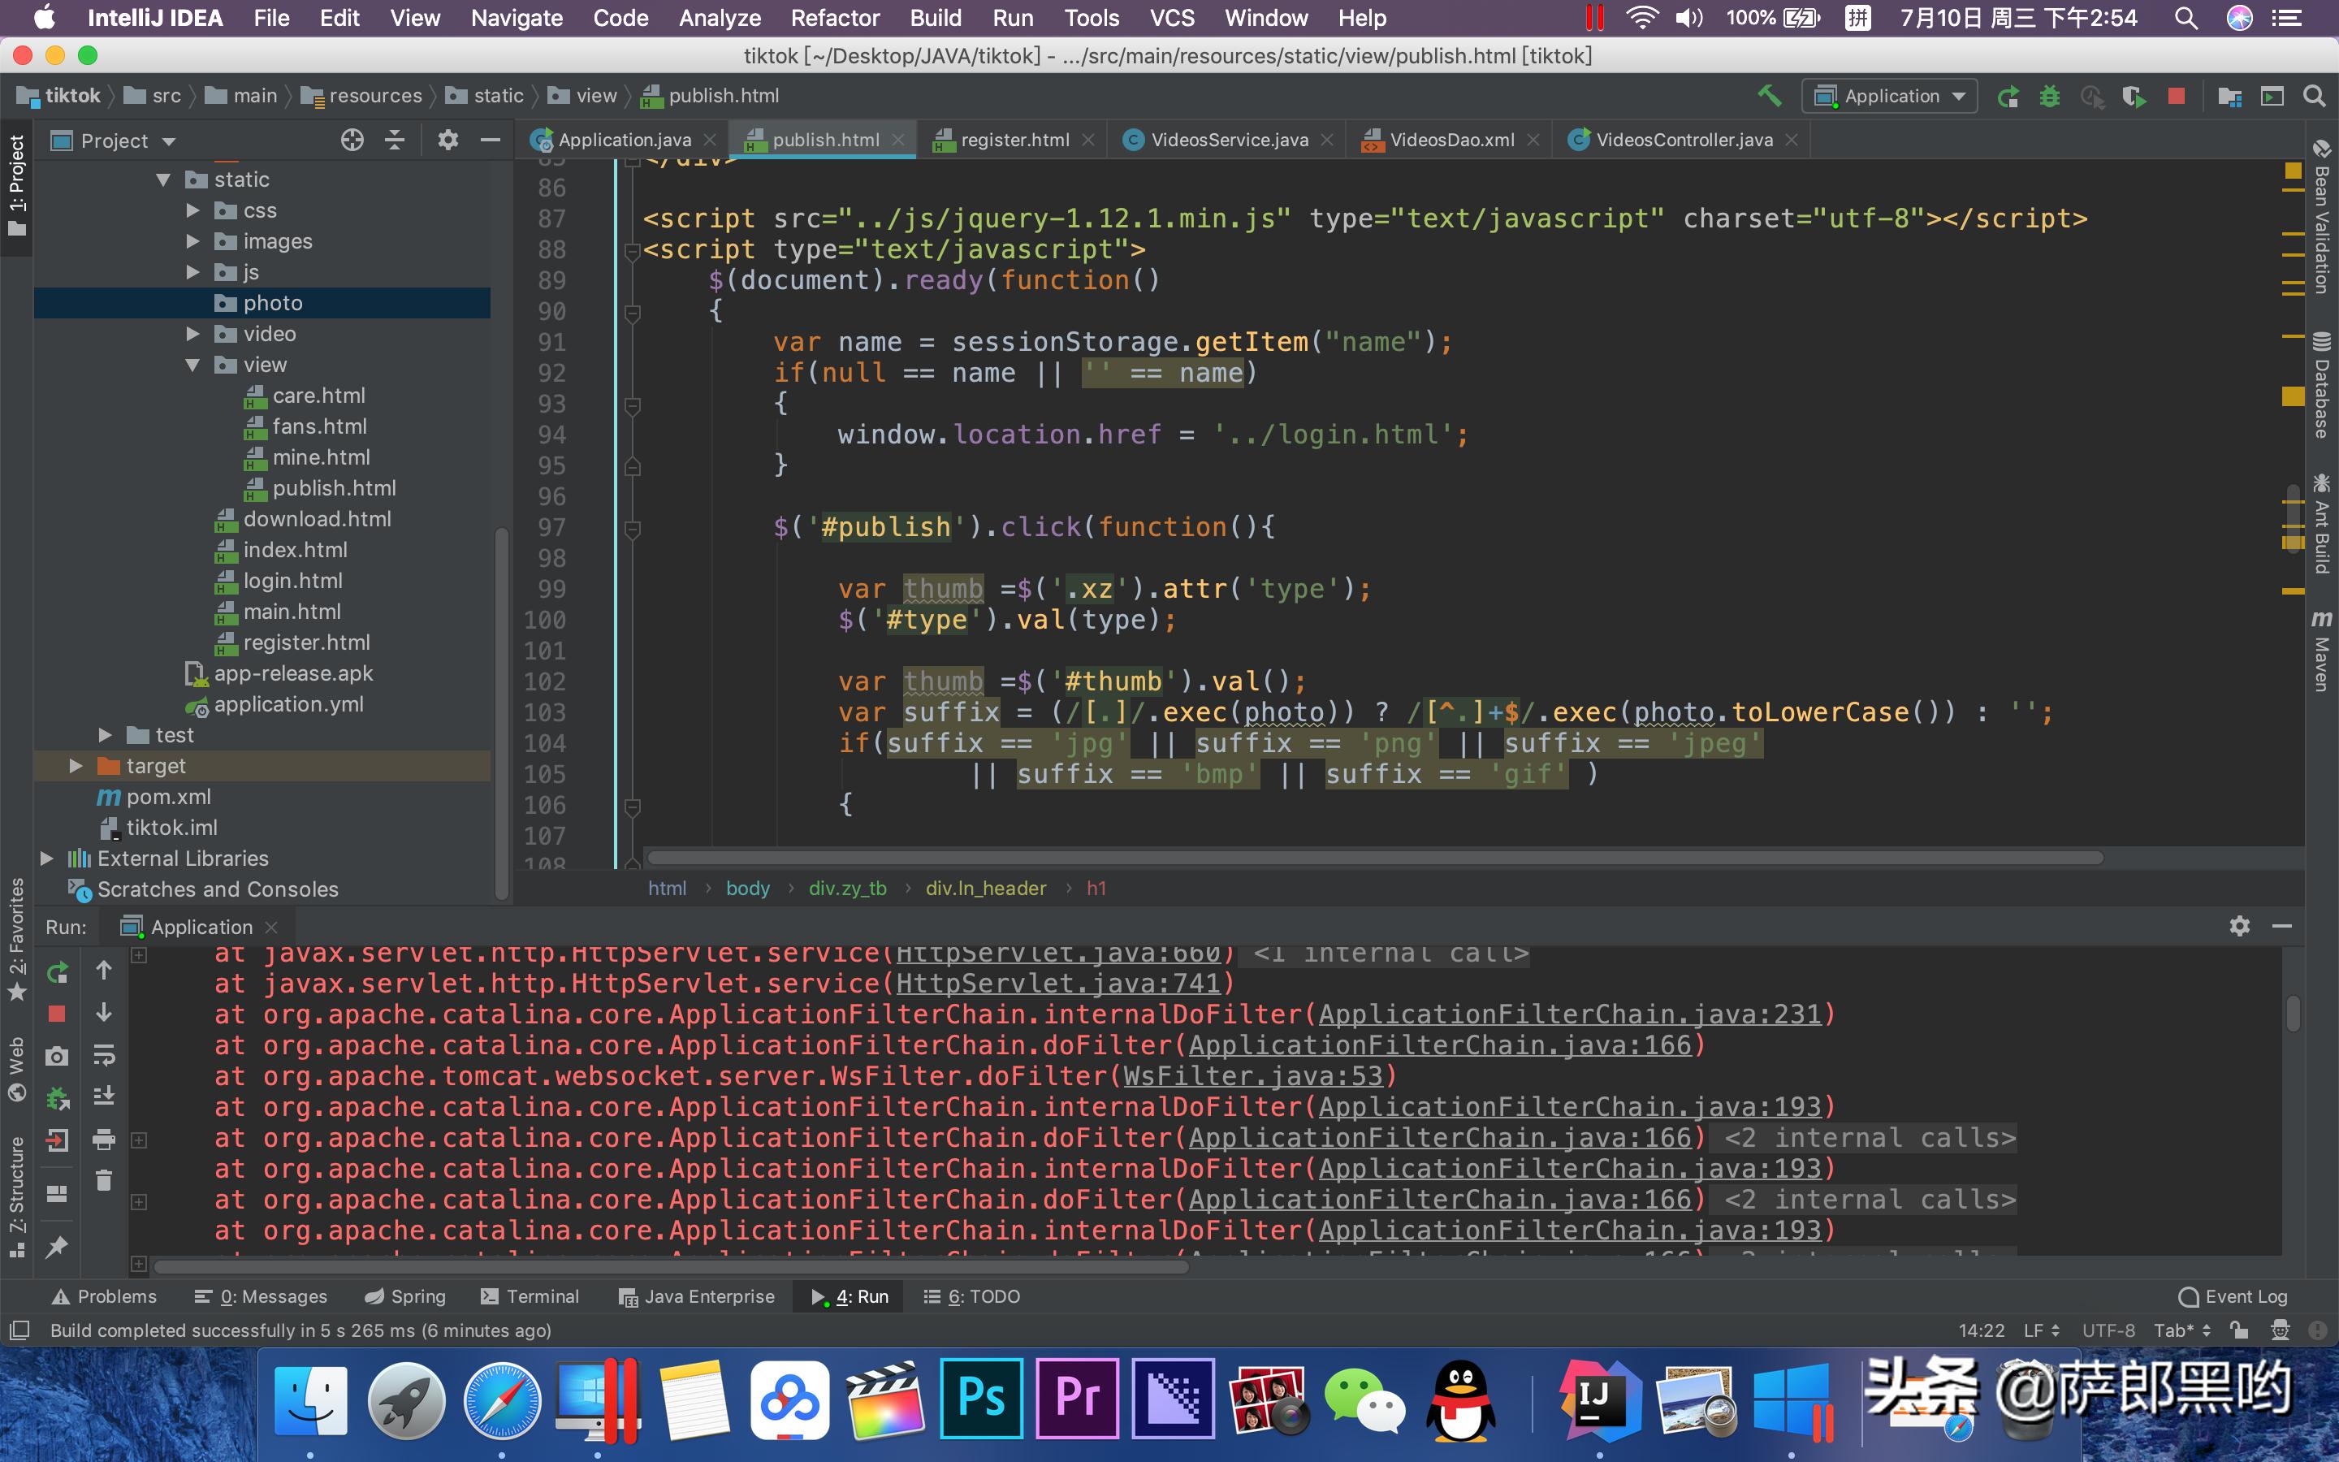Viewport: 2339px width, 1462px height.
Task: Clear console output with trash icon
Action: pos(103,1181)
